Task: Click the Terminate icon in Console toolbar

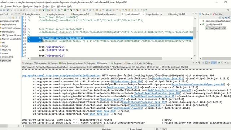Action: tap(193, 62)
